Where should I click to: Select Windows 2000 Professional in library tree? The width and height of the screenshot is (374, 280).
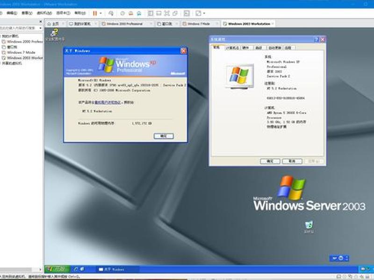tap(22, 42)
